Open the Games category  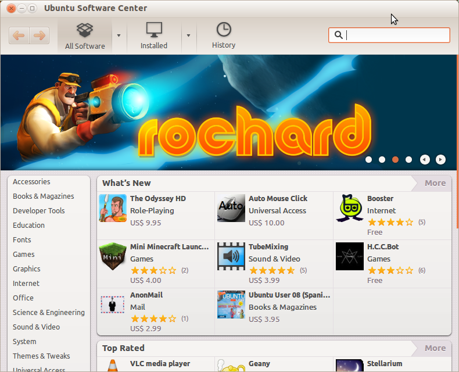(x=24, y=254)
